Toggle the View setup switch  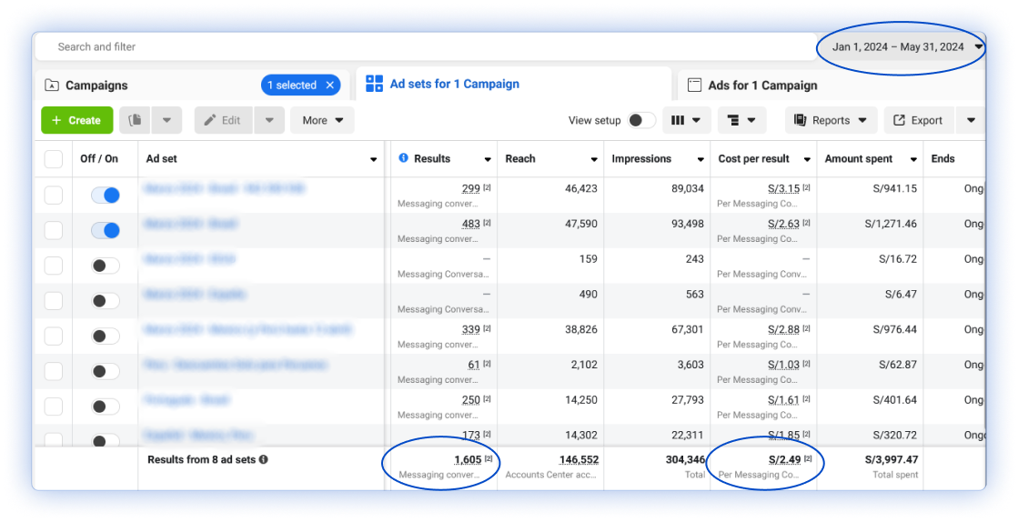(x=641, y=120)
